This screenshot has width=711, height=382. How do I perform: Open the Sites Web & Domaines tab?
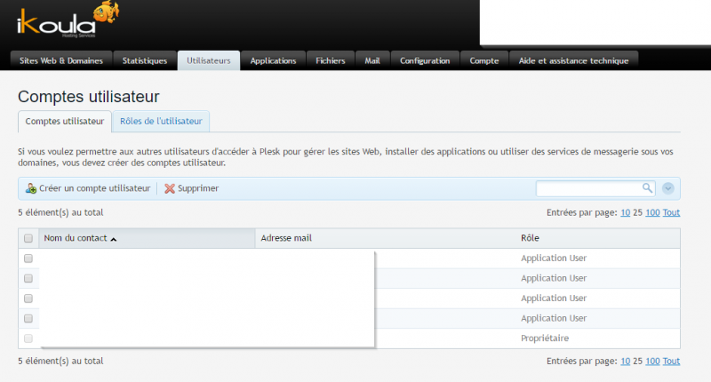(61, 60)
